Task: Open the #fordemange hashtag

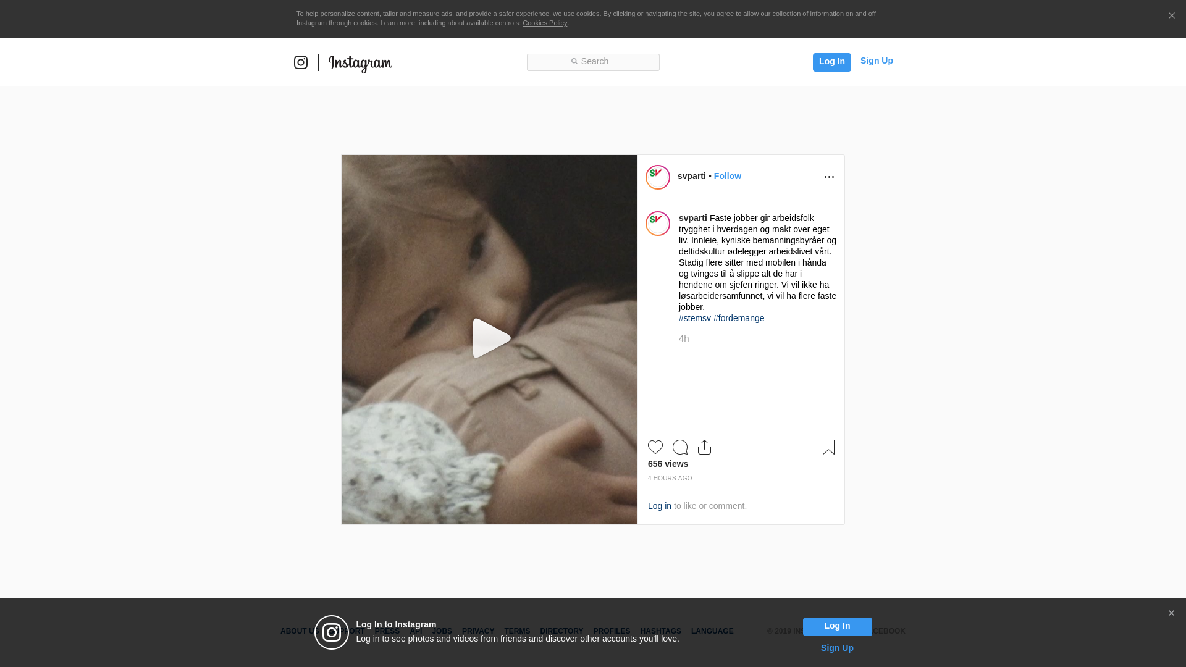Action: tap(739, 318)
